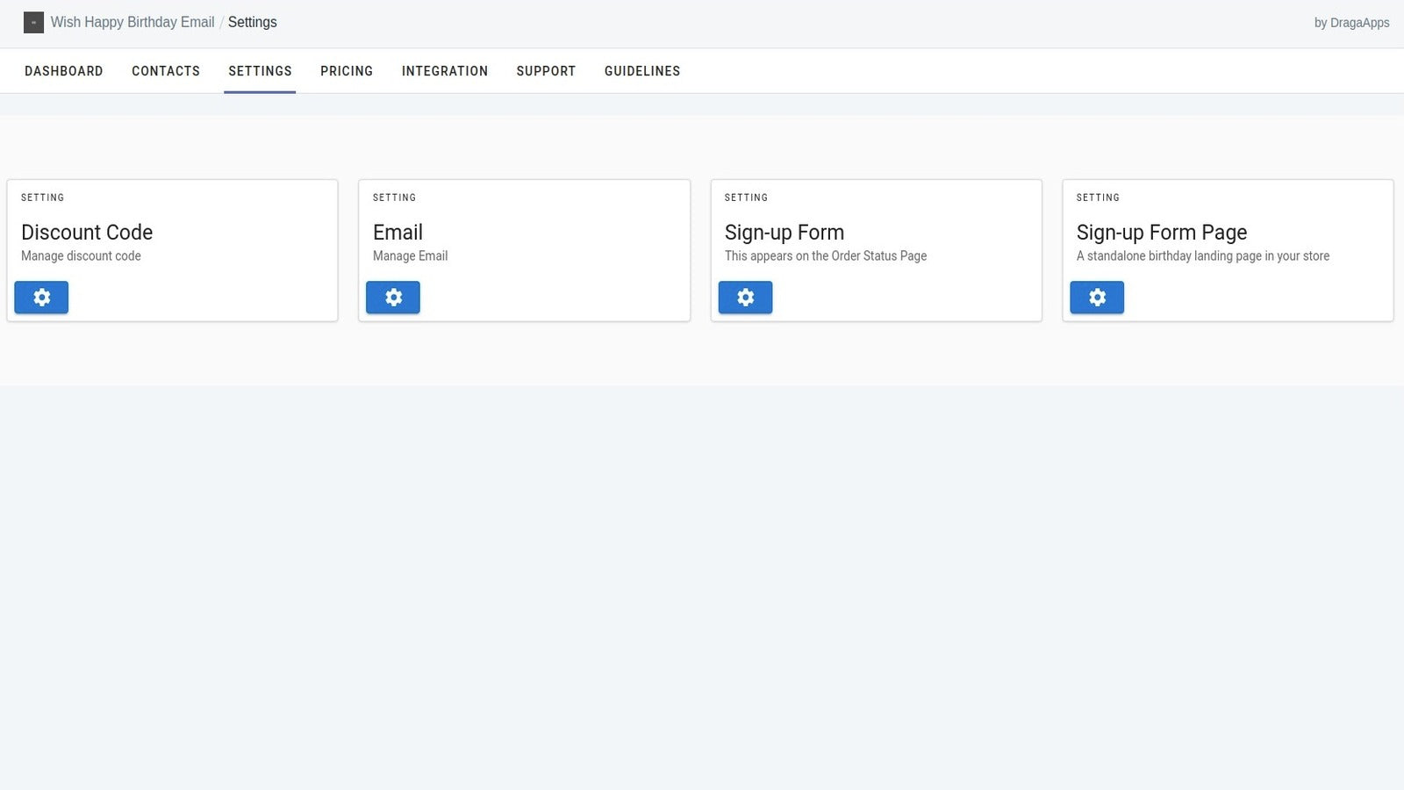Viewport: 1404px width, 790px height.
Task: Click the app logo icon in header
Action: [x=33, y=23]
